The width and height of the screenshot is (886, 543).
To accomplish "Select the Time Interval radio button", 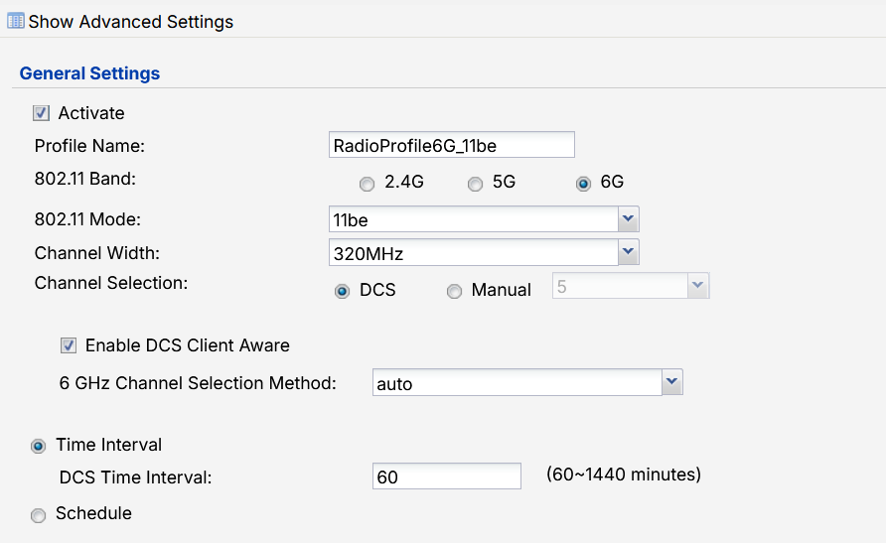I will coord(38,447).
